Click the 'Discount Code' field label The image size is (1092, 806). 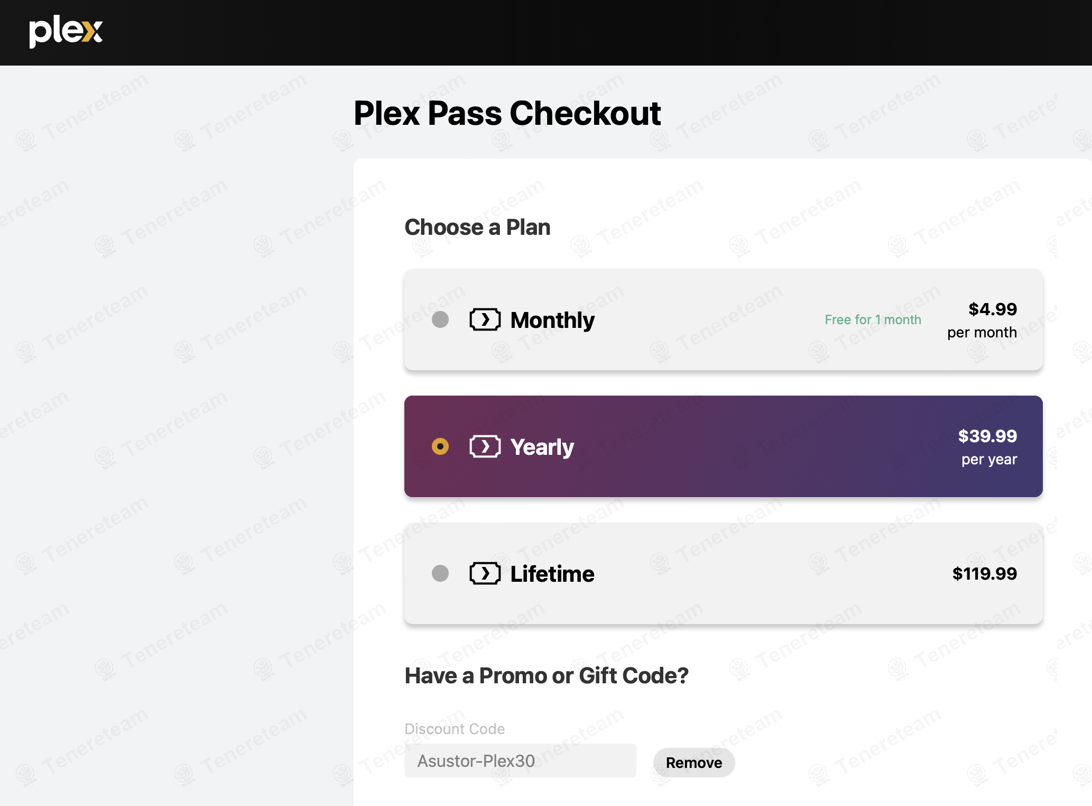(455, 729)
